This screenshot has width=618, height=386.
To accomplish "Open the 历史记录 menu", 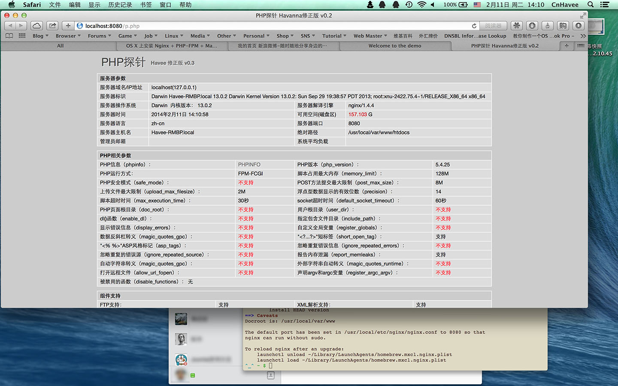I will click(x=120, y=5).
